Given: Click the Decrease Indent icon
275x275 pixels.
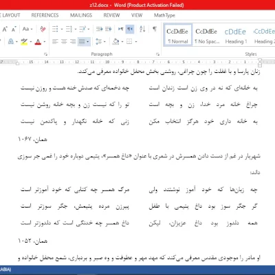Looking at the screenshot, I should (99, 29).
